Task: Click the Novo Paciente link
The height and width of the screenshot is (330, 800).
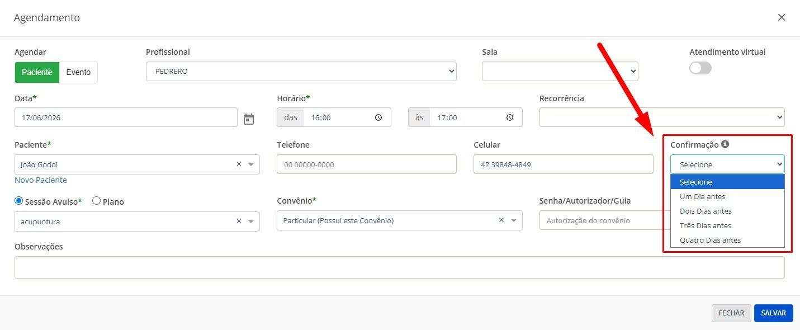Action: click(41, 180)
